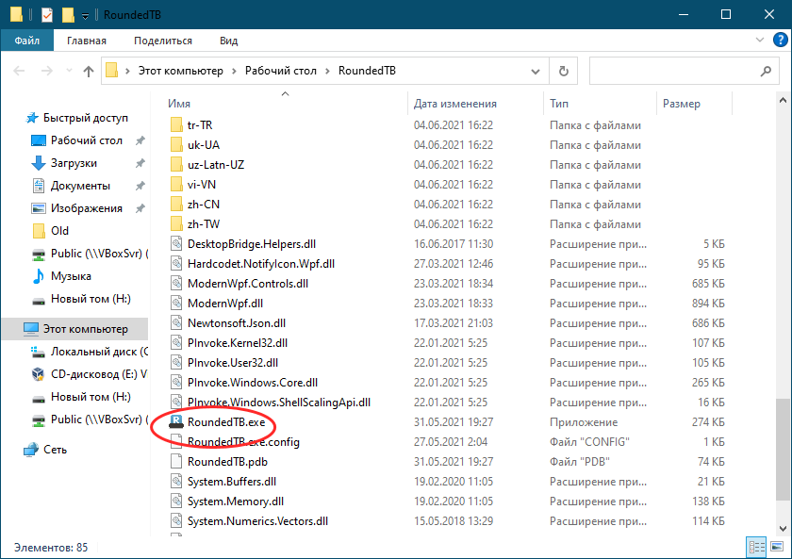Select file PInvoke.User32.dll
The image size is (792, 559).
click(233, 363)
